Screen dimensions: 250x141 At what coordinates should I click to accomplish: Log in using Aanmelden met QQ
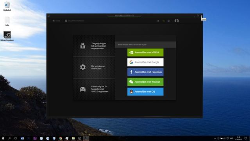[x=145, y=92]
